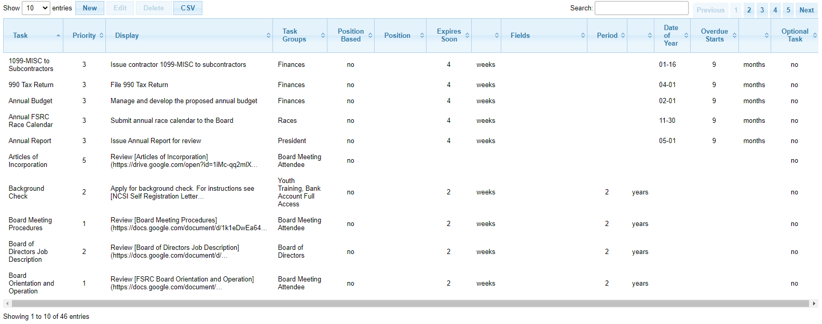Sort by Display column header
This screenshot has width=822, height=324.
[x=189, y=35]
